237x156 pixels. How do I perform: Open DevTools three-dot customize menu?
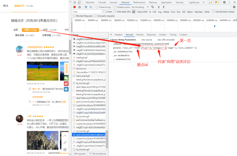click(229, 2)
